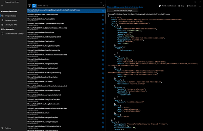Click category icon on VisibilityStateUpdated row
203x131 pixels.
click(x=103, y=37)
